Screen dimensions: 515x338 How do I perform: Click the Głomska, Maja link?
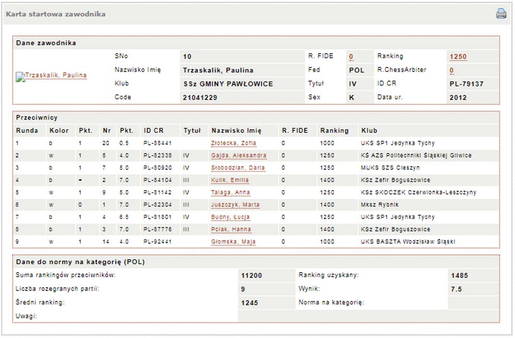(x=233, y=242)
